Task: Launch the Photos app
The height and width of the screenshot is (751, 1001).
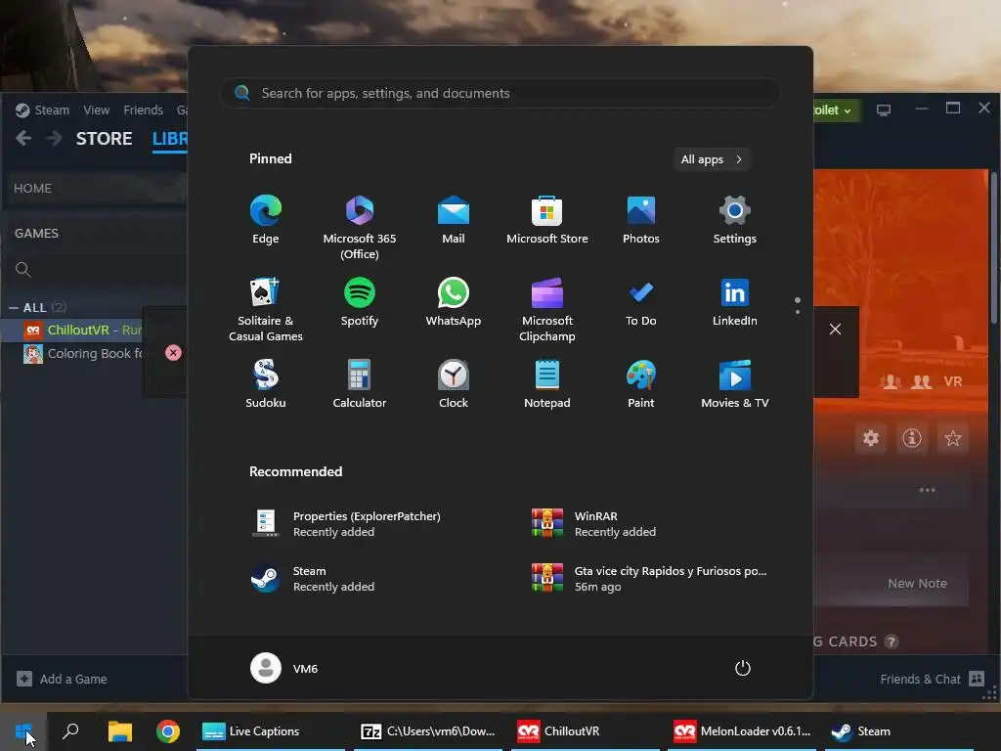Action: pyautogui.click(x=641, y=220)
